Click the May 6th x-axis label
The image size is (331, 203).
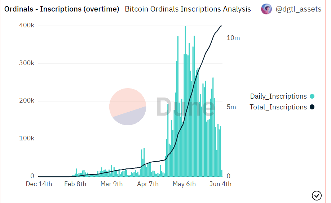(184, 184)
